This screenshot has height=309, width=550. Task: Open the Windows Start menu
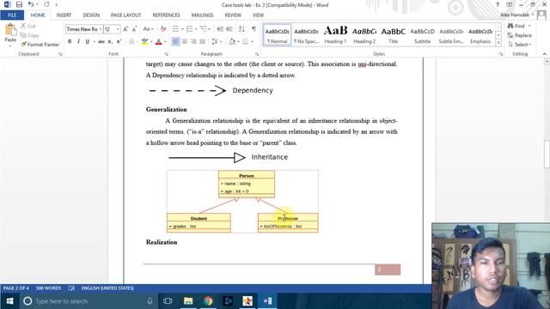coord(9,301)
